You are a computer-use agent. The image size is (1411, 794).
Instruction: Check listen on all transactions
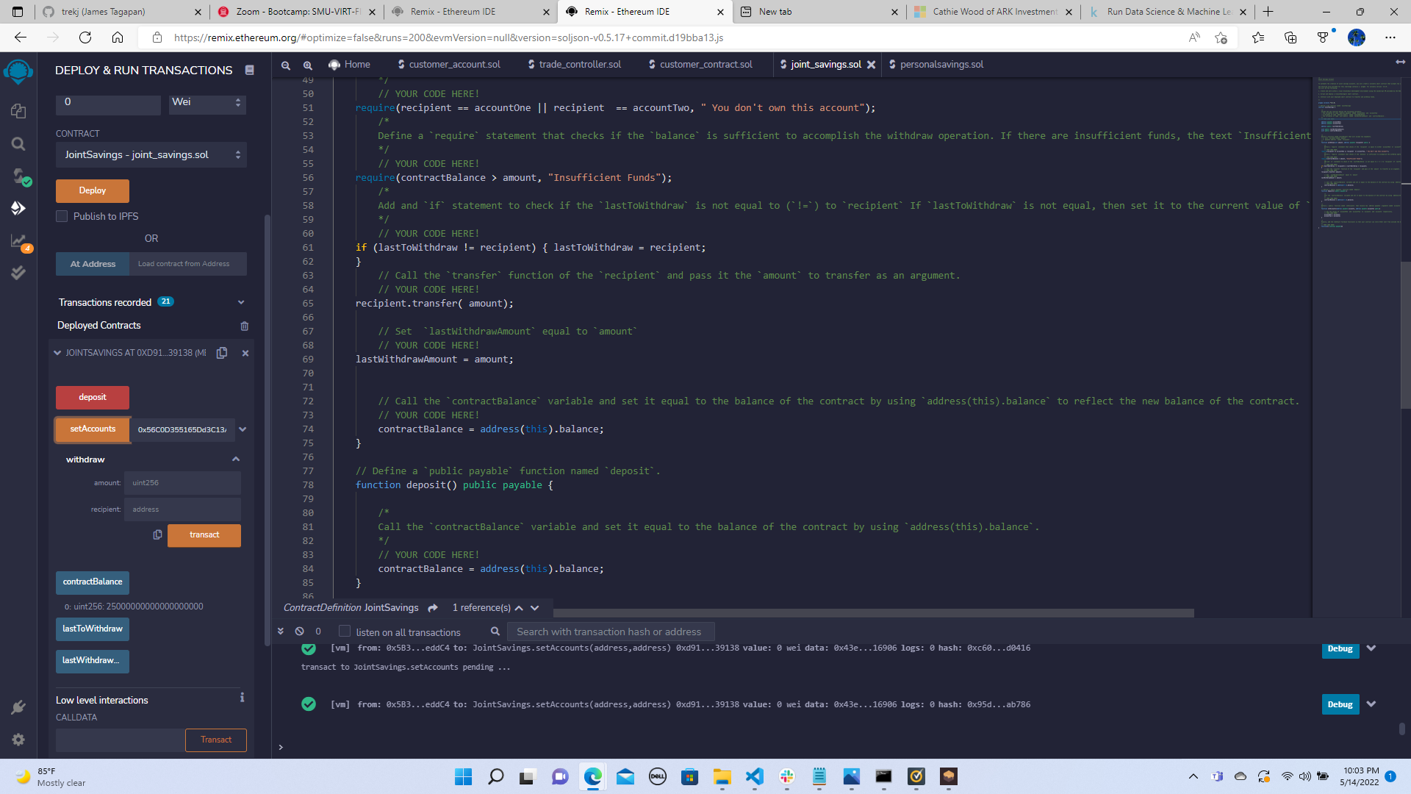point(345,632)
